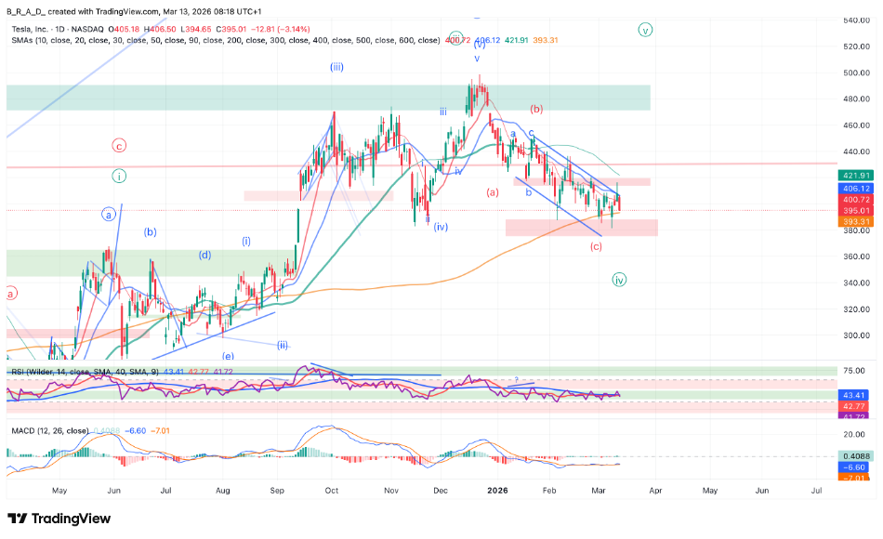The image size is (883, 539).
Task: Click the circled green 'iv' wave label
Action: tap(619, 279)
